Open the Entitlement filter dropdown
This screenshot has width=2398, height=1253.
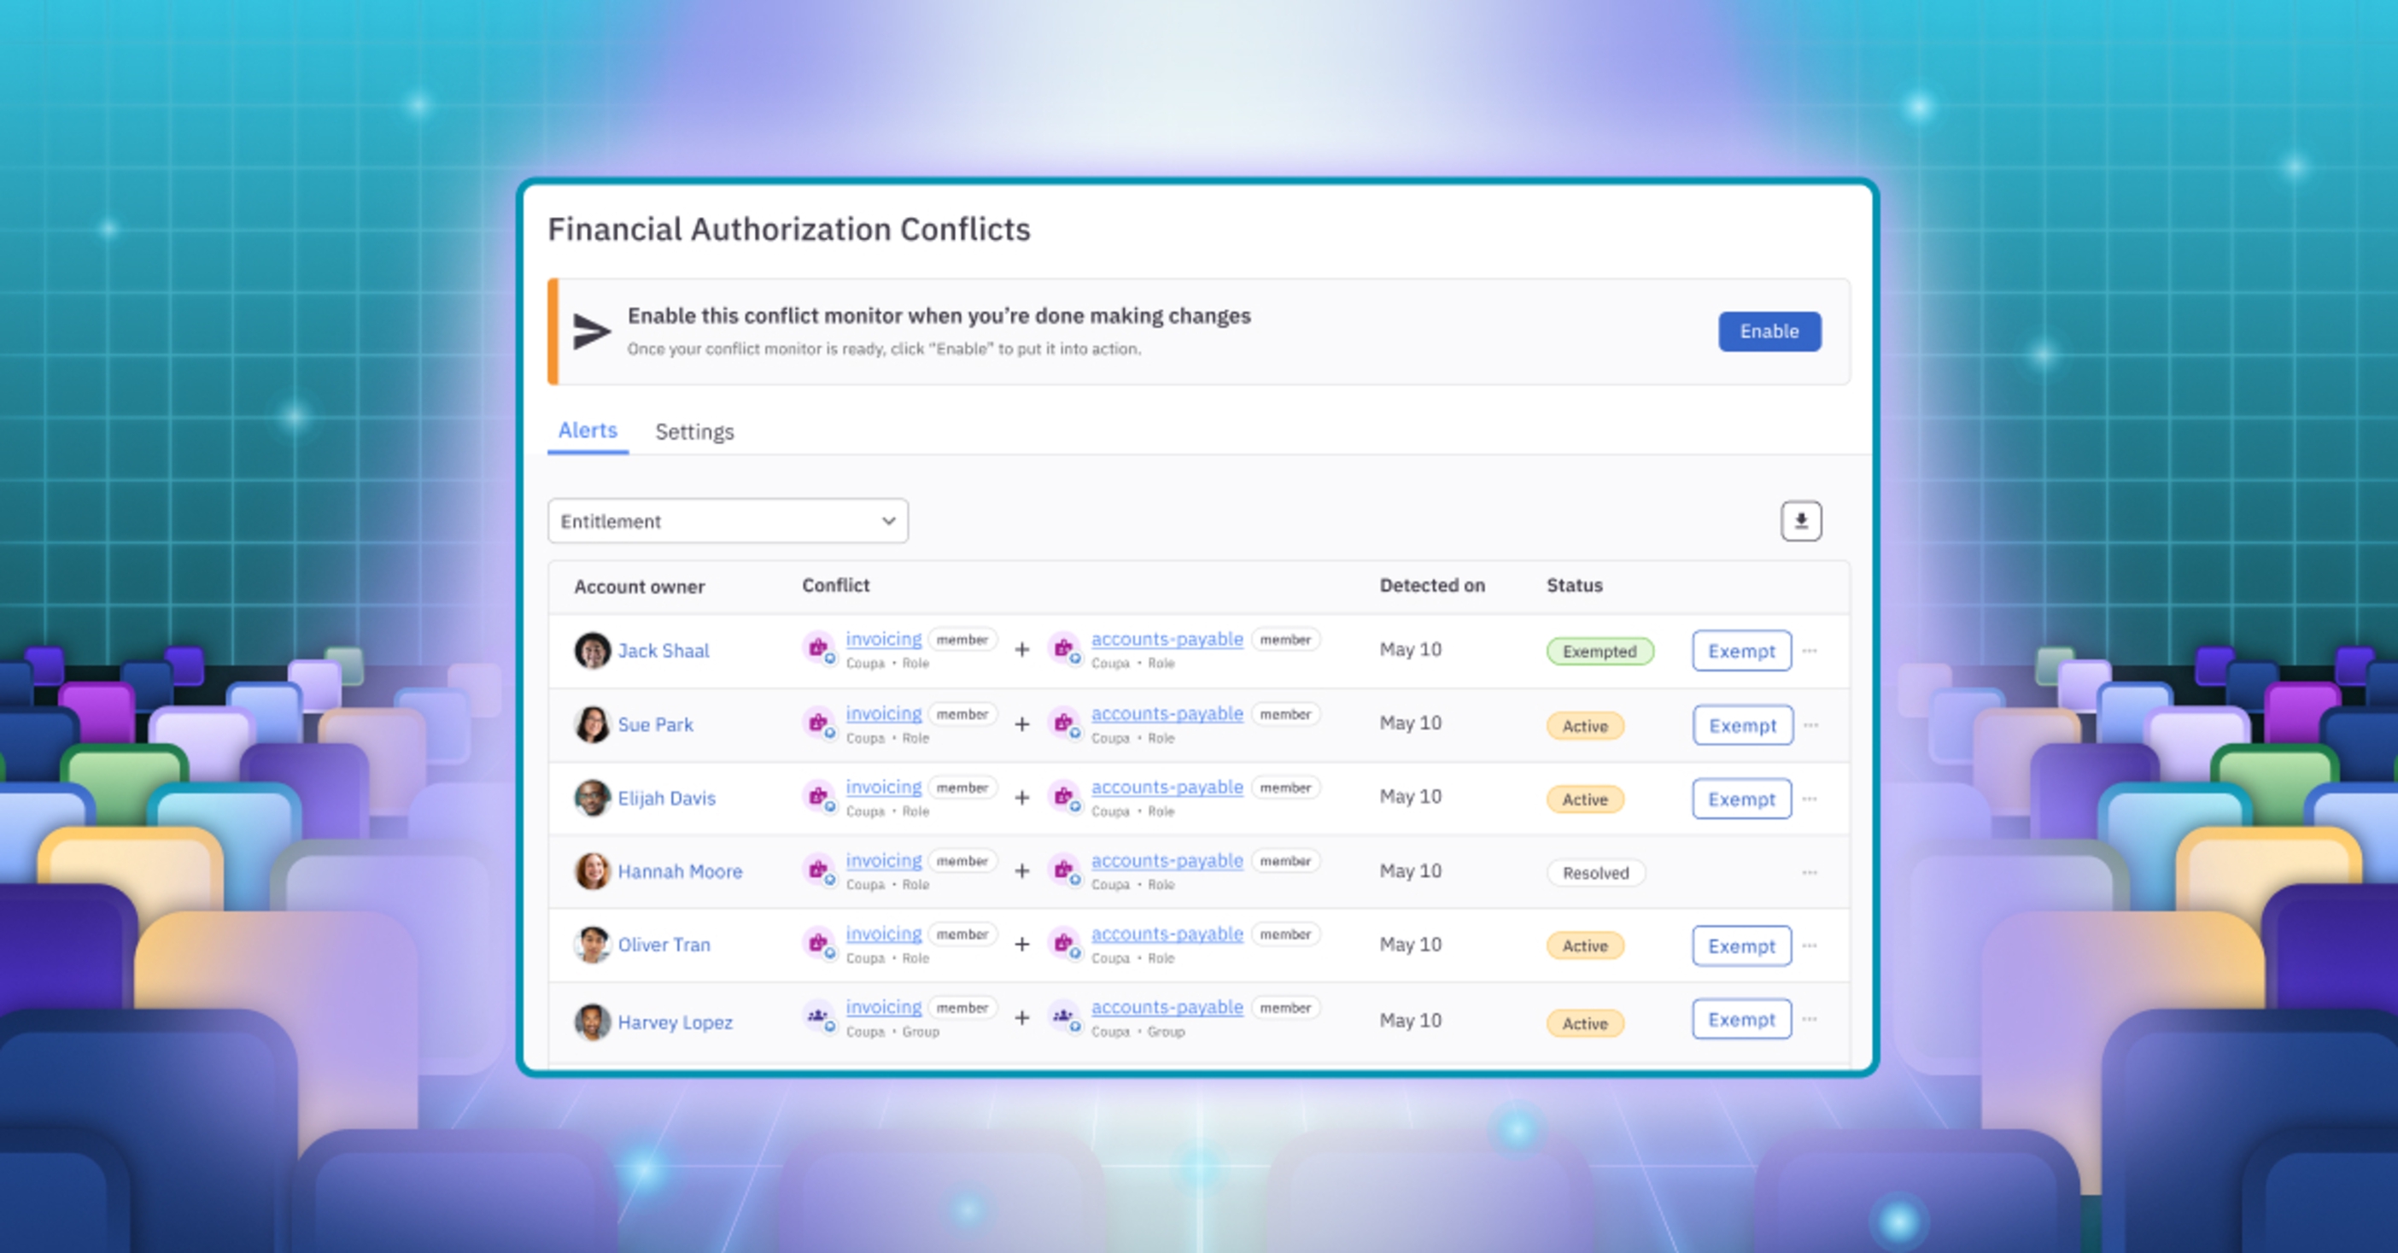[727, 520]
